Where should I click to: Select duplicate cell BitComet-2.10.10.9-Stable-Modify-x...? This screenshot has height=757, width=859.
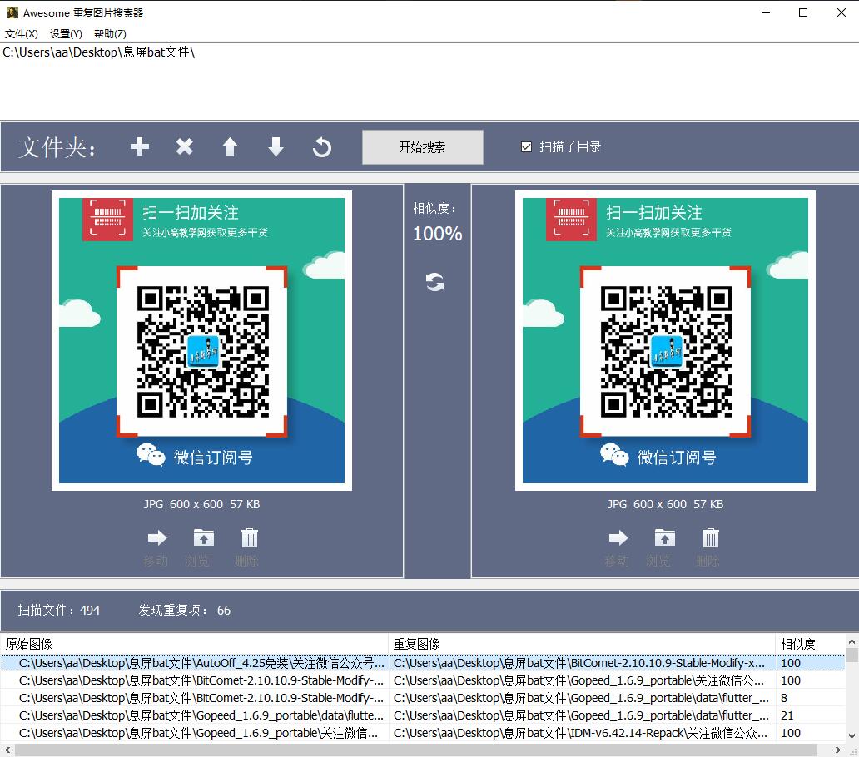tap(583, 663)
